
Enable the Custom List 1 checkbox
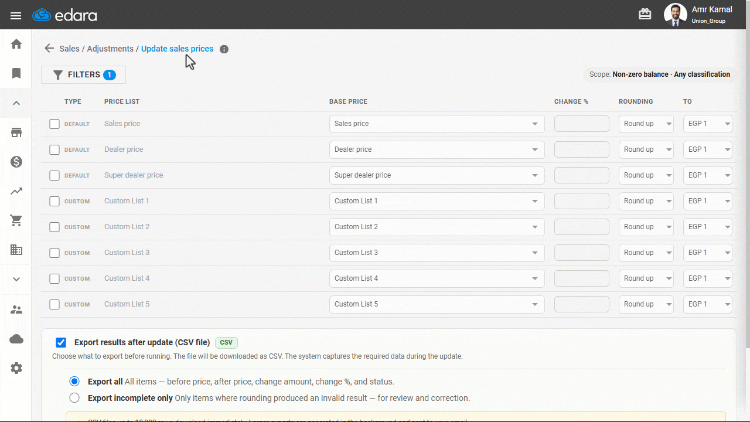click(54, 202)
